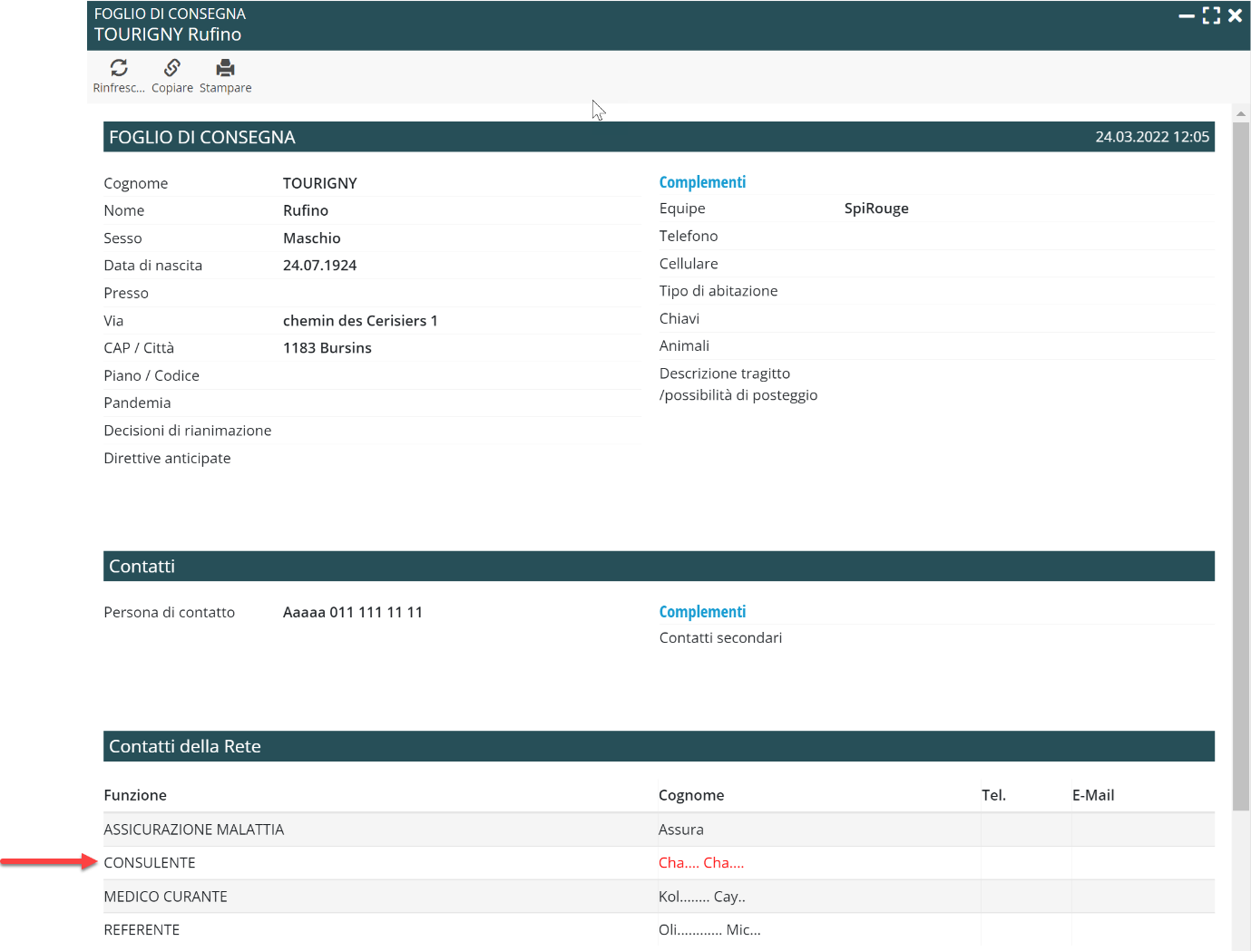Maximize the window to fullscreen
This screenshot has width=1251, height=951.
[x=1211, y=15]
